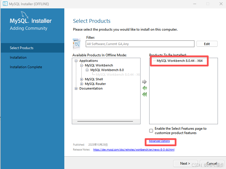
Task: Click the gray add-product right arrow
Action: pos(144,82)
